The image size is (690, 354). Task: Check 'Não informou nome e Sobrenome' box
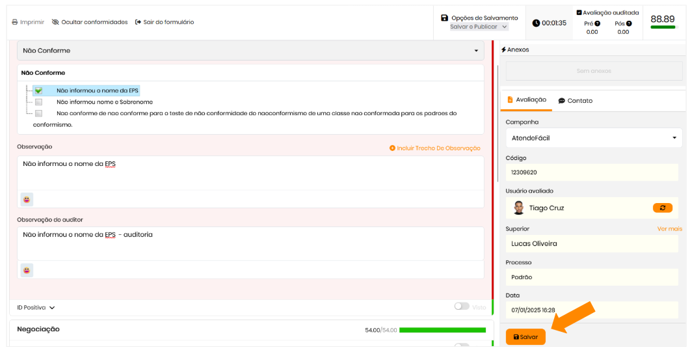coord(39,102)
